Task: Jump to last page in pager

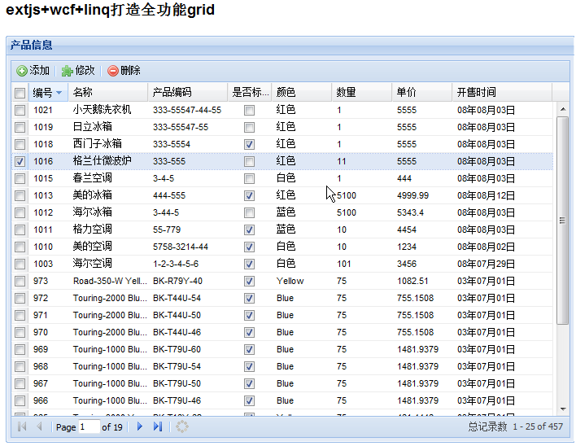Action: pyautogui.click(x=158, y=426)
